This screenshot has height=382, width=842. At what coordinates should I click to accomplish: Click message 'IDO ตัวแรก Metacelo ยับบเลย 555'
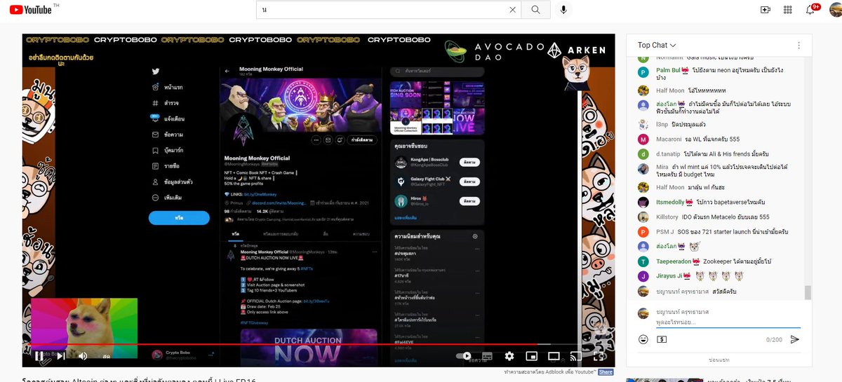pyautogui.click(x=726, y=217)
